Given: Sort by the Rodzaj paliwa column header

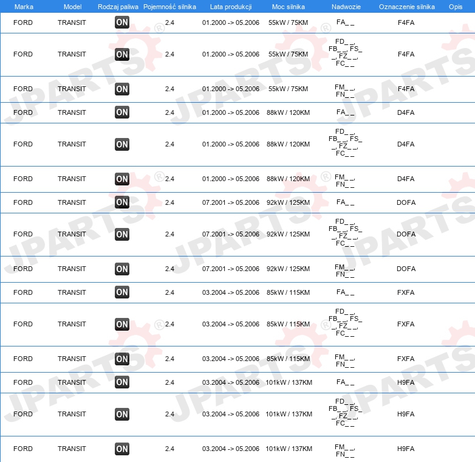Looking at the screenshot, I should tap(118, 7).
